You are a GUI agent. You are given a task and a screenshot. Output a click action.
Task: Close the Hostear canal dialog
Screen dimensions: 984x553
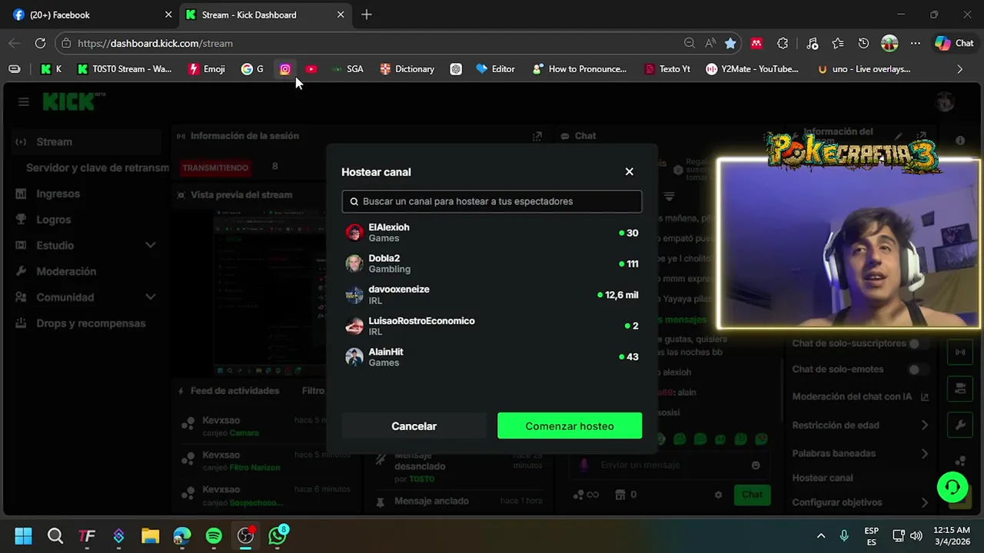629,171
